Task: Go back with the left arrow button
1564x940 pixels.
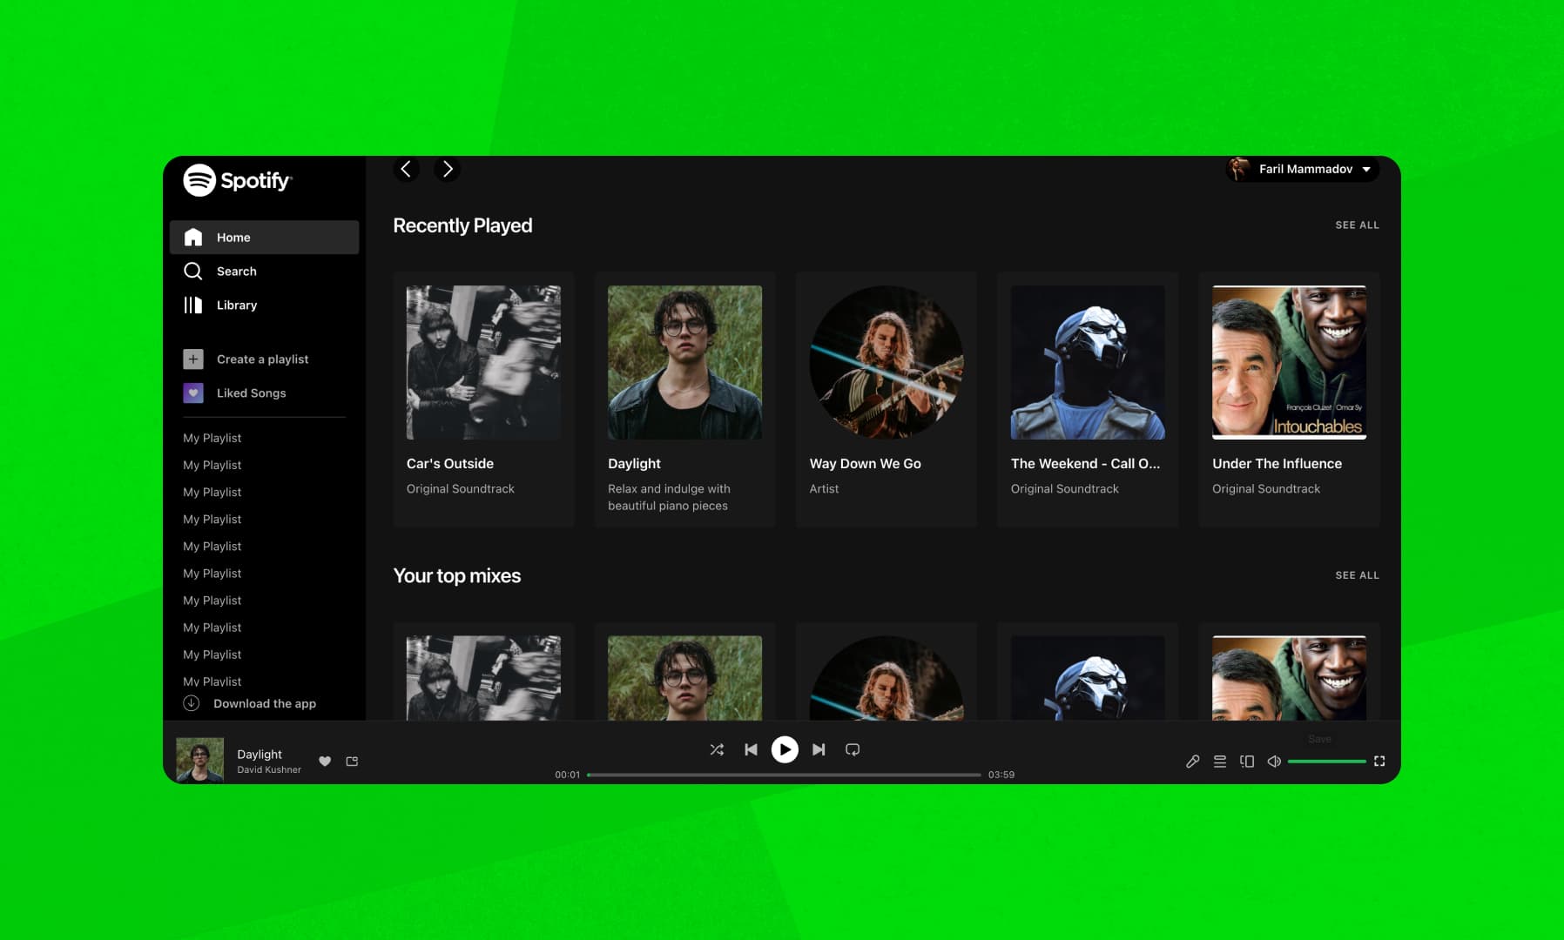Action: [x=406, y=169]
